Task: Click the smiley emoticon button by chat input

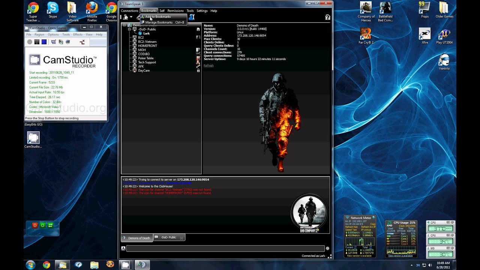Action: [327, 248]
